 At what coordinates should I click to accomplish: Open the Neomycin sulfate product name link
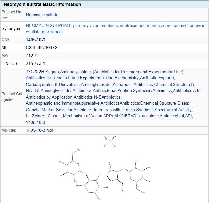pos(42,15)
